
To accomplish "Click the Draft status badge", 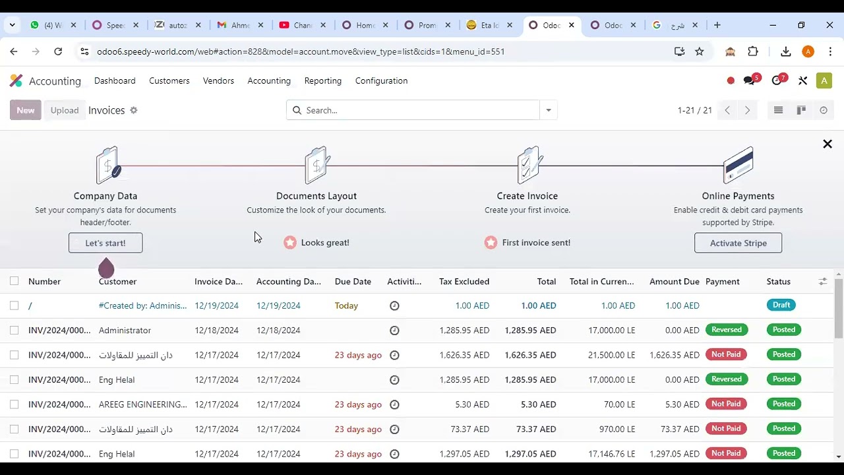I will 781,305.
